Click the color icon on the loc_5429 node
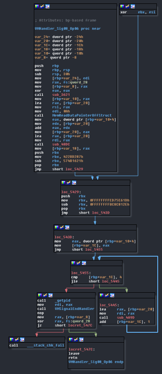The image size is (162, 374). 63,183
